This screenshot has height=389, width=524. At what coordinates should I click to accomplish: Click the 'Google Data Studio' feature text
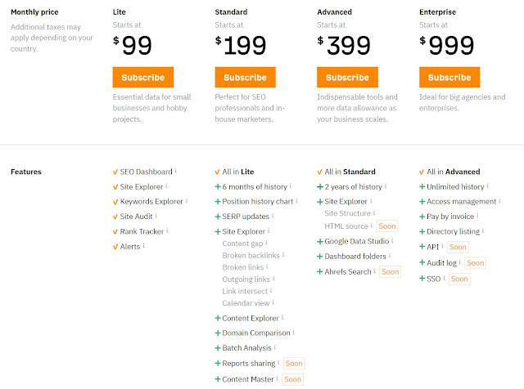tap(357, 241)
